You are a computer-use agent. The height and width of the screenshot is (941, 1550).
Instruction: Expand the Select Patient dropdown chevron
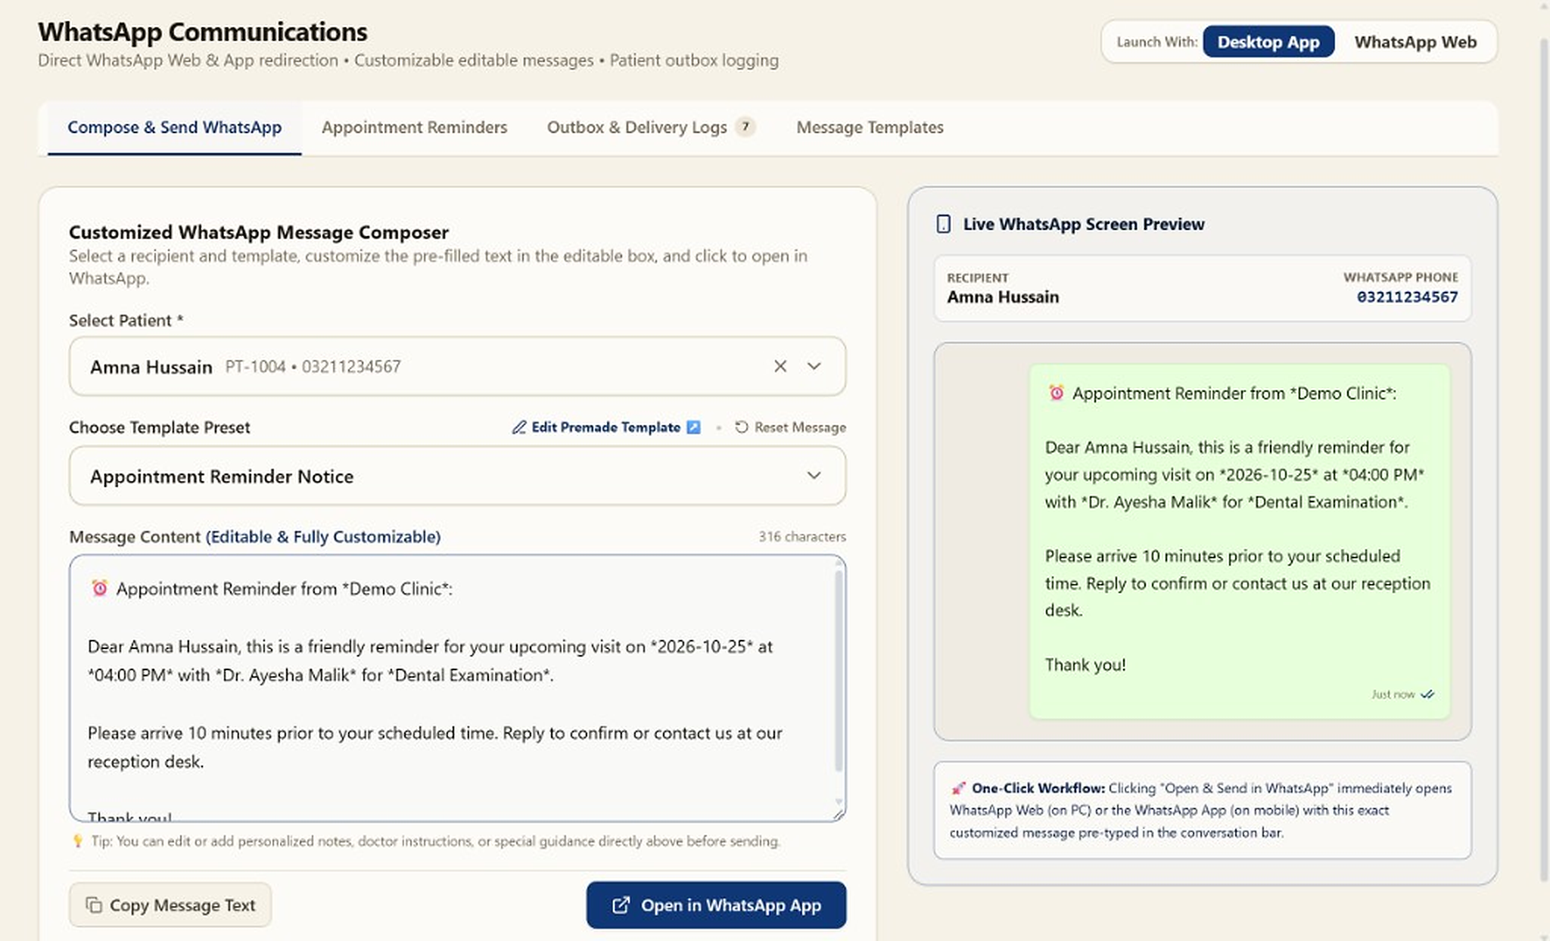pyautogui.click(x=814, y=366)
